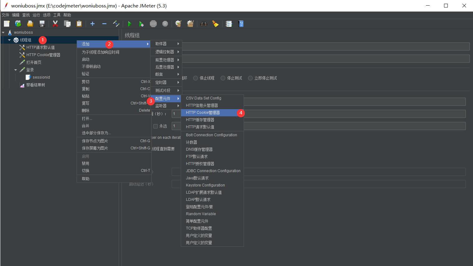Click the Toggle enable/disable icon
This screenshot has height=266, width=473.
(x=116, y=24)
